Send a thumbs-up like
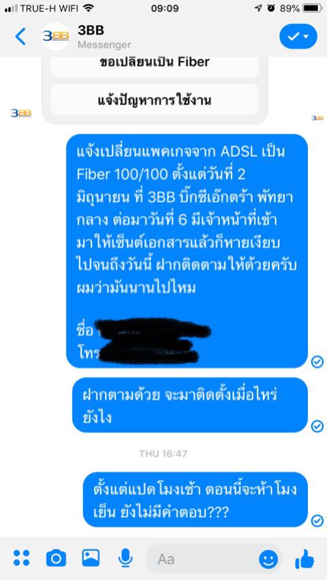This screenshot has height=580, width=327. coord(305,558)
